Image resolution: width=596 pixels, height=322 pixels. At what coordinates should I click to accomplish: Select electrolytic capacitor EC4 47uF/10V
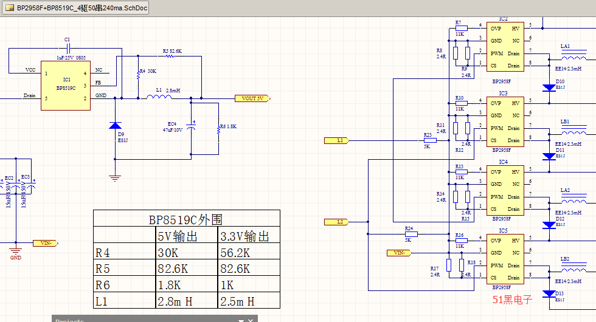pos(191,126)
